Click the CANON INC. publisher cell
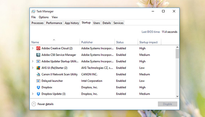Viewport: 205px width, 117px height. pos(89,74)
